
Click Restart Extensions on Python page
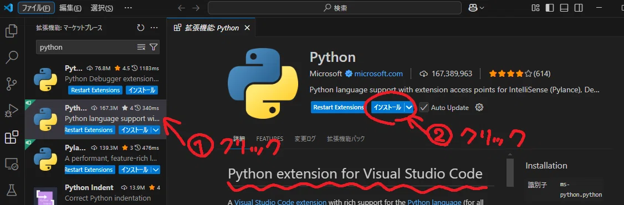(x=338, y=107)
